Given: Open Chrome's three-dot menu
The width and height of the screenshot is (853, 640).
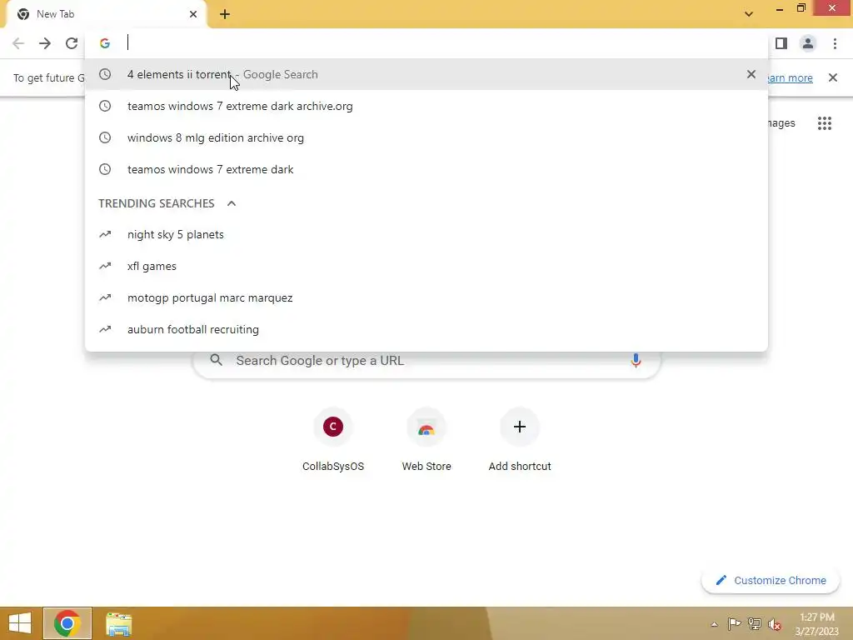Looking at the screenshot, I should pyautogui.click(x=835, y=43).
